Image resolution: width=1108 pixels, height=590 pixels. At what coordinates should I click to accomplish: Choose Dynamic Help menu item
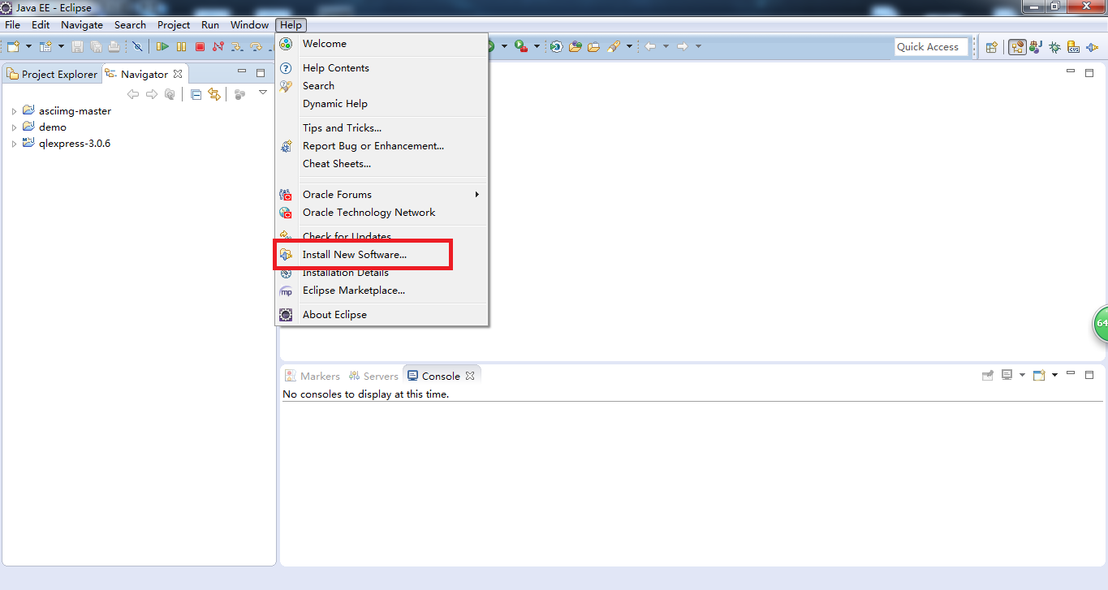[x=382, y=104]
